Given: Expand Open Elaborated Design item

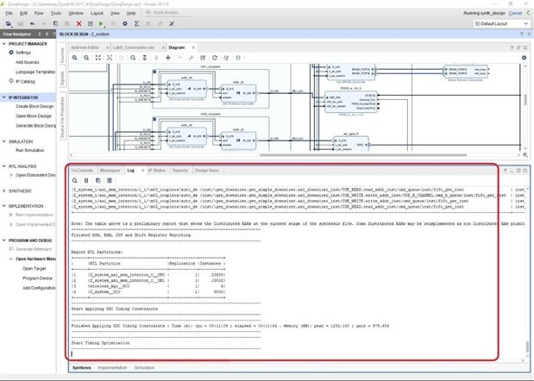Looking at the screenshot, I should (11, 175).
